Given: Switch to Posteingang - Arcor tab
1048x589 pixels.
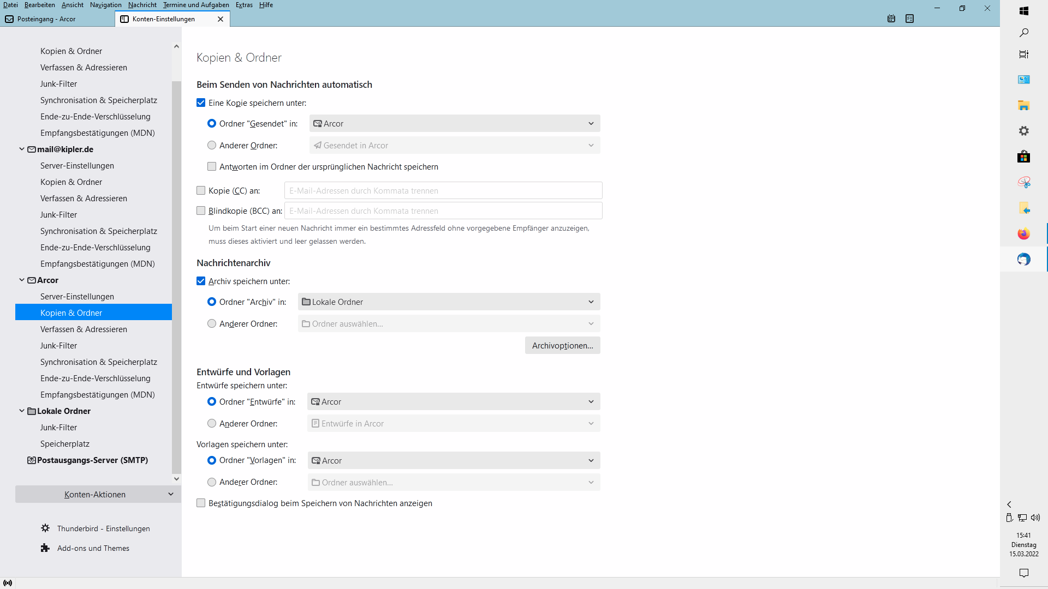Looking at the screenshot, I should click(46, 19).
